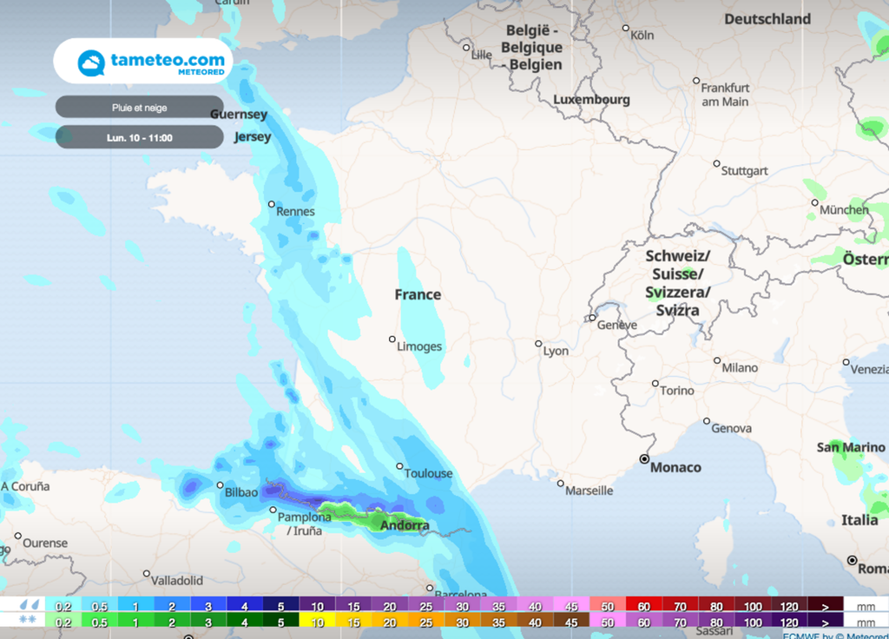Click the 'Italia' country label
889x639 pixels.
coord(859,519)
